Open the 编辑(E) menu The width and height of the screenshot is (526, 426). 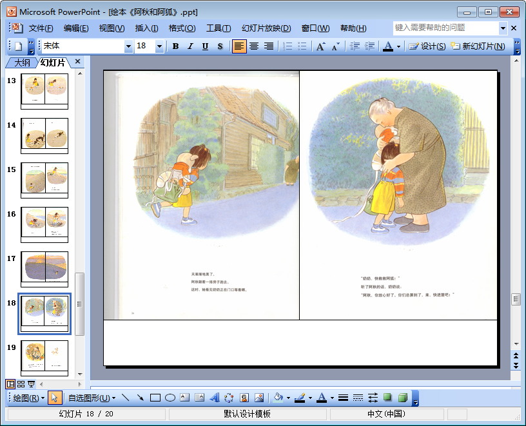[76, 28]
